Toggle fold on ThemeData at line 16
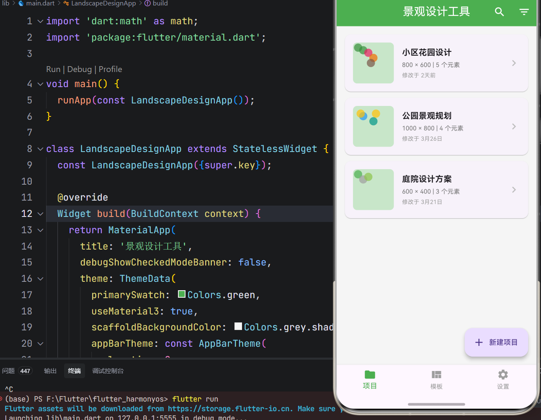The image size is (541, 420). [40, 278]
